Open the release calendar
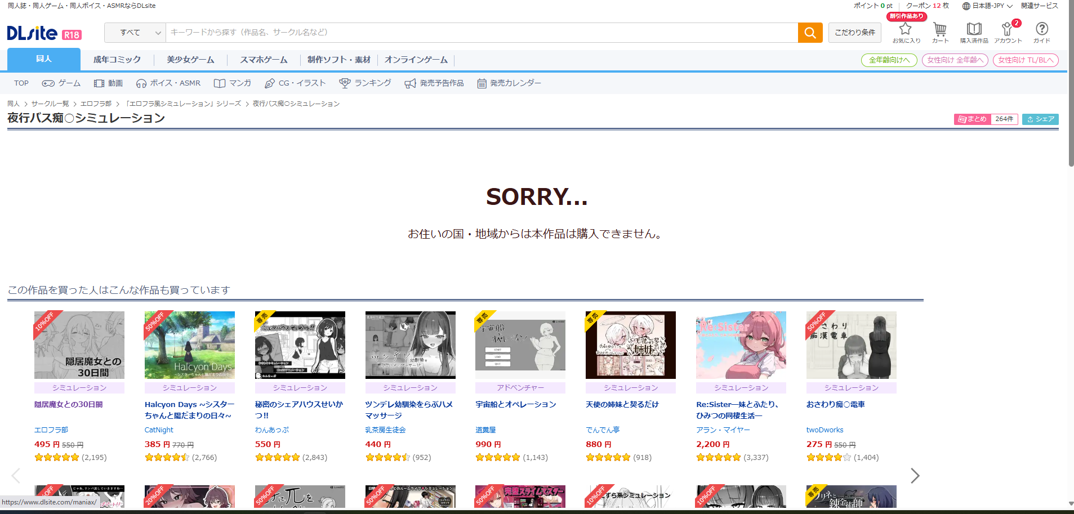The height and width of the screenshot is (514, 1074). (509, 83)
